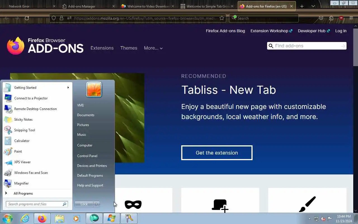
Task: Click the Windows Start orb
Action: (8, 218)
